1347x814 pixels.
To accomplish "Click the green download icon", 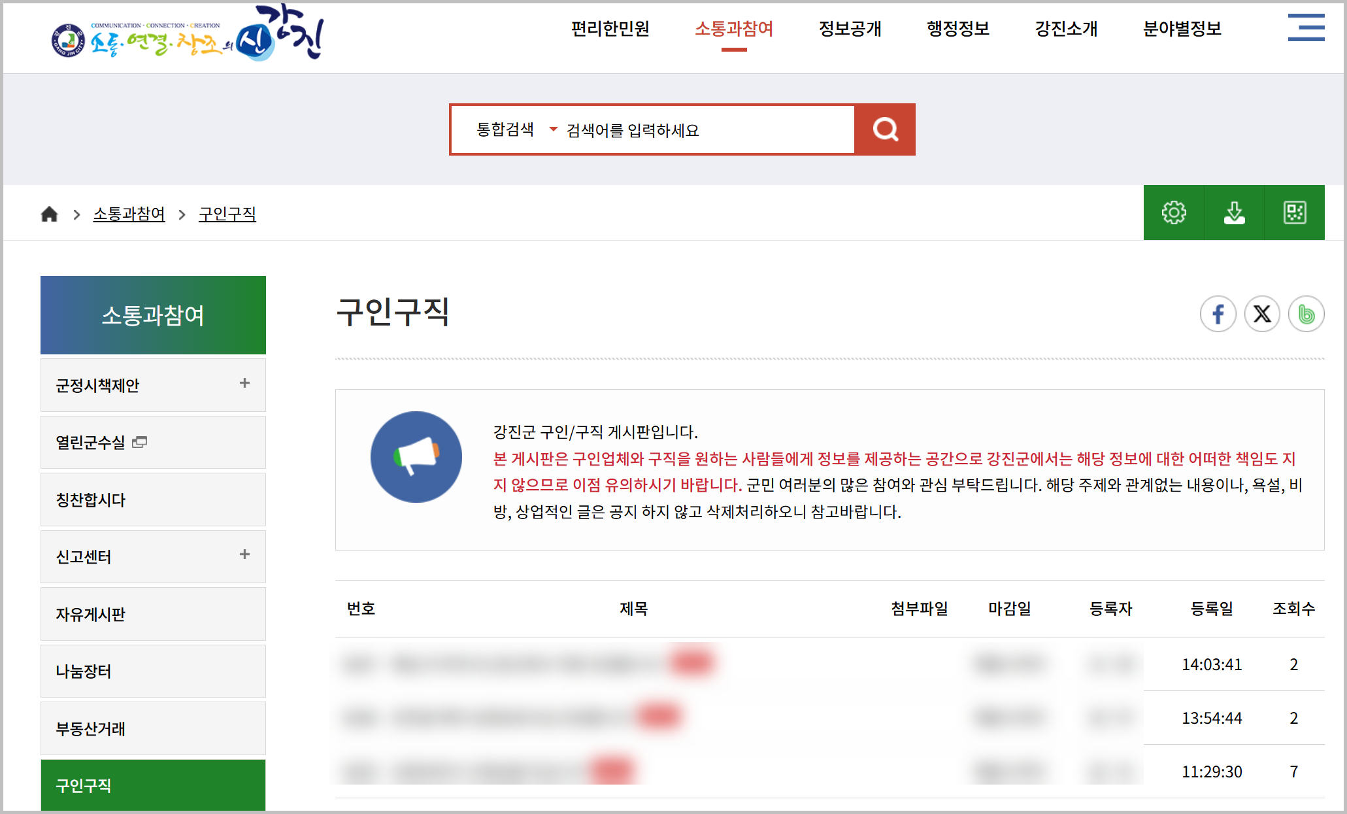I will click(1234, 212).
